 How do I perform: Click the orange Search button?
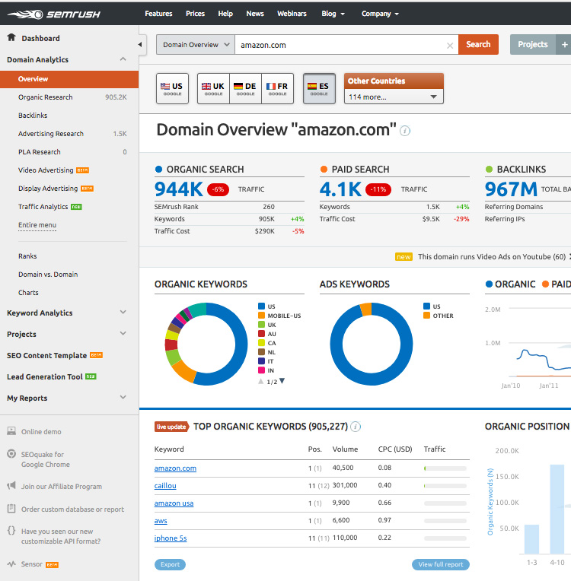[x=478, y=44]
